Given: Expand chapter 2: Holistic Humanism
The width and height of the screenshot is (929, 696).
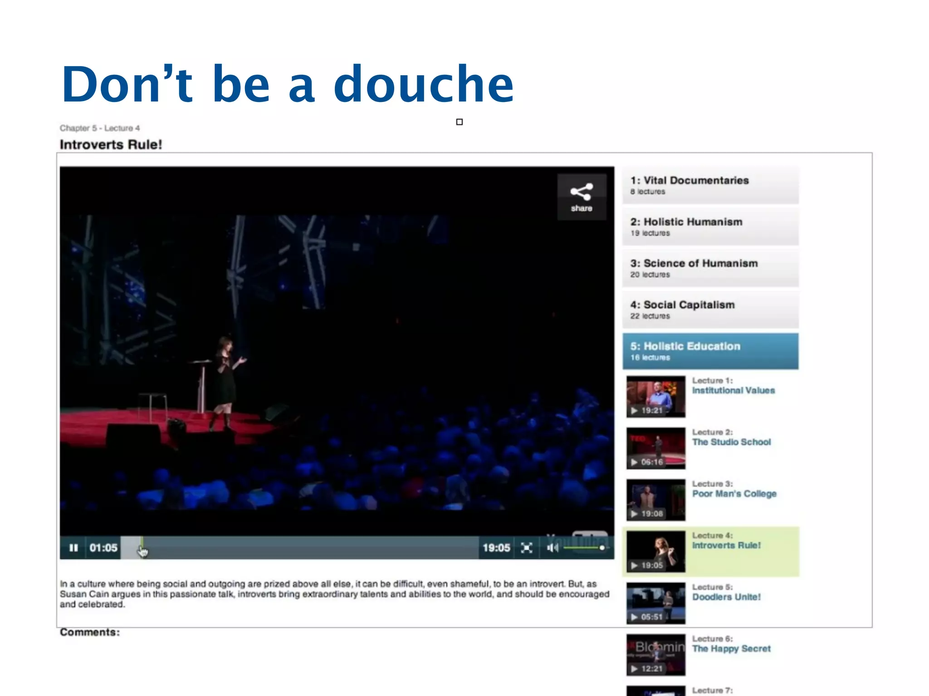Looking at the screenshot, I should 710,227.
